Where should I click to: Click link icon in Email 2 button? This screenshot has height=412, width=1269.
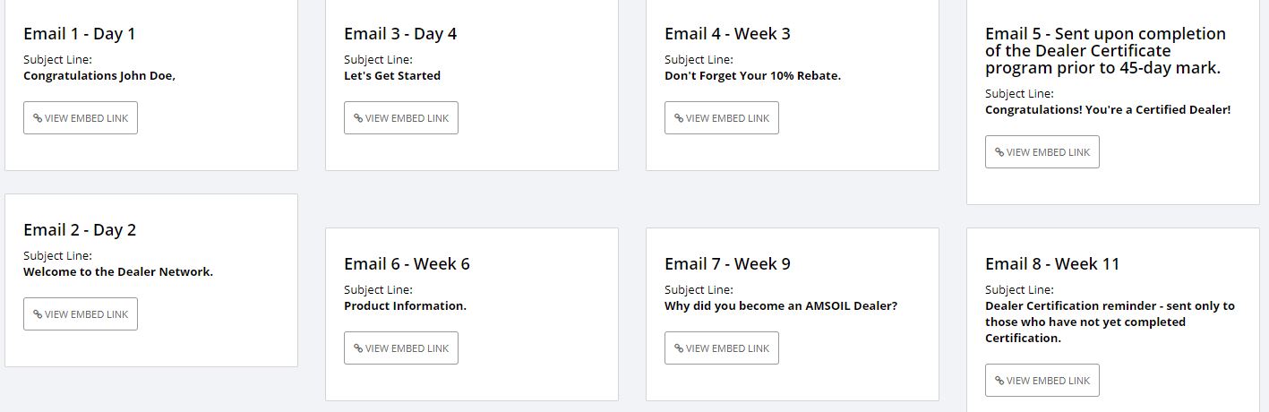(38, 314)
